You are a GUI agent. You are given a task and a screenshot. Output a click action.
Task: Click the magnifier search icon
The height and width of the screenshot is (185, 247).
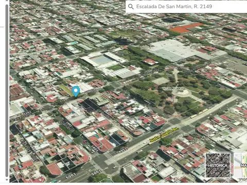click(131, 7)
